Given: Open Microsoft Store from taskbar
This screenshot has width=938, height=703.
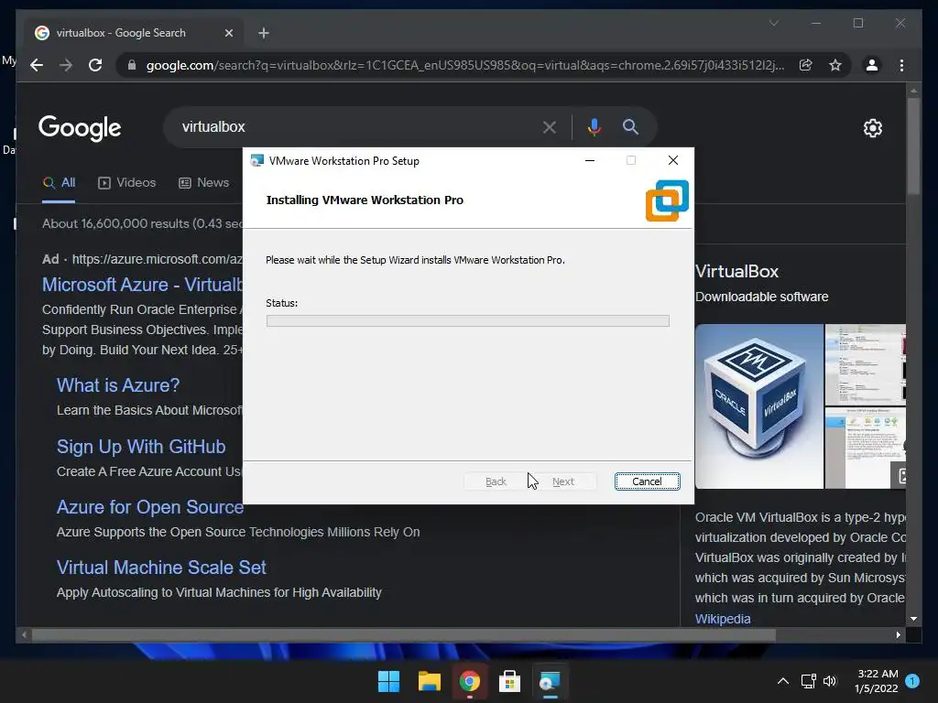Looking at the screenshot, I should [x=509, y=681].
